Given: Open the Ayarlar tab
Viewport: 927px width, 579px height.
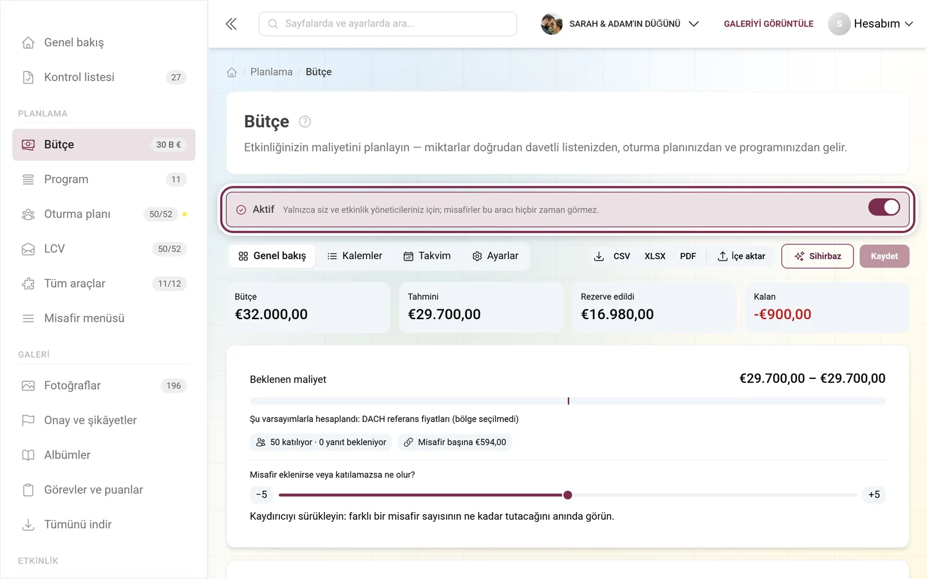Looking at the screenshot, I should [495, 256].
